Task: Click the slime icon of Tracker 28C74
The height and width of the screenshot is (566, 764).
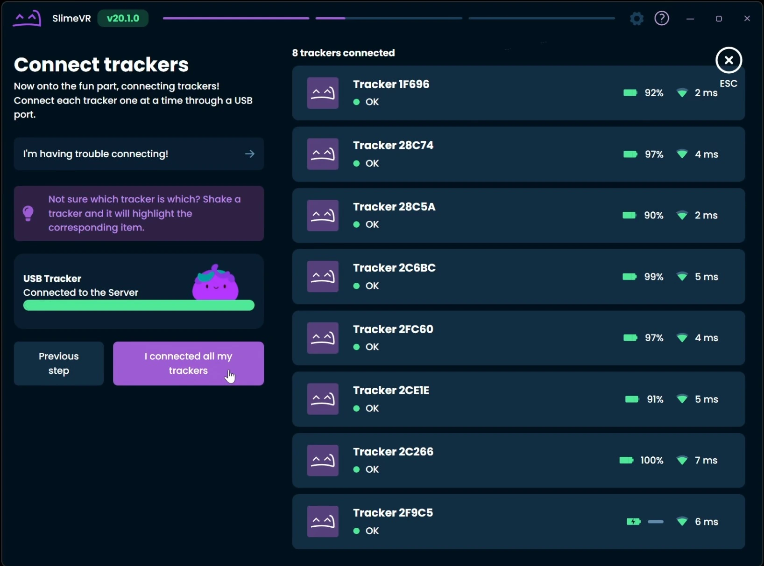Action: (x=323, y=154)
